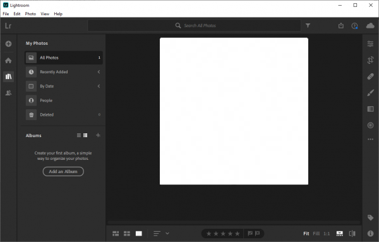Select By Date row
Screen dimensions: 379x242
coord(64,86)
